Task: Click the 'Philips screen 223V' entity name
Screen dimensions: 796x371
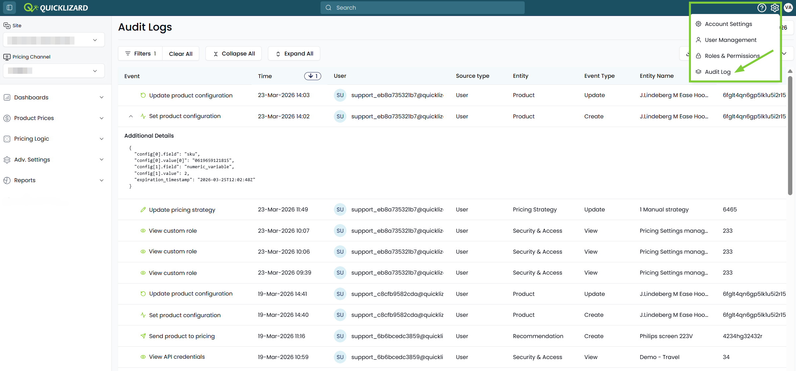Action: (666, 336)
